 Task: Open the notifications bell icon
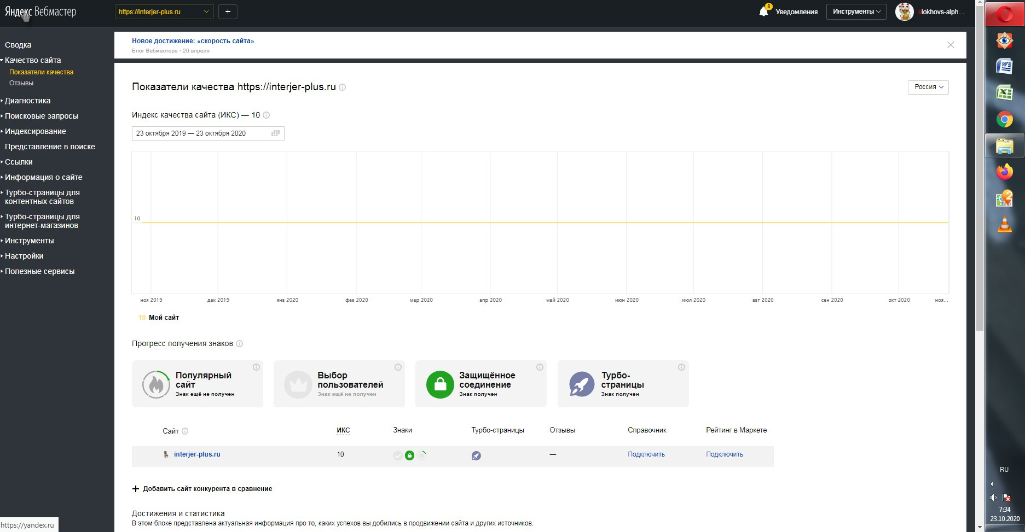point(763,11)
